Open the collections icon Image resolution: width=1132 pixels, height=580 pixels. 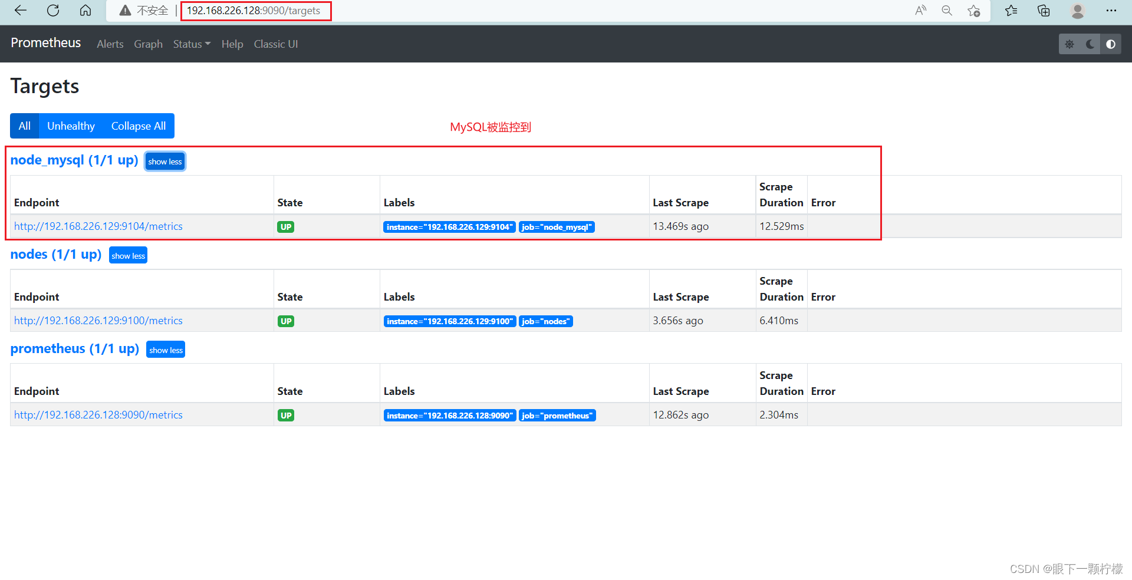click(x=1044, y=11)
